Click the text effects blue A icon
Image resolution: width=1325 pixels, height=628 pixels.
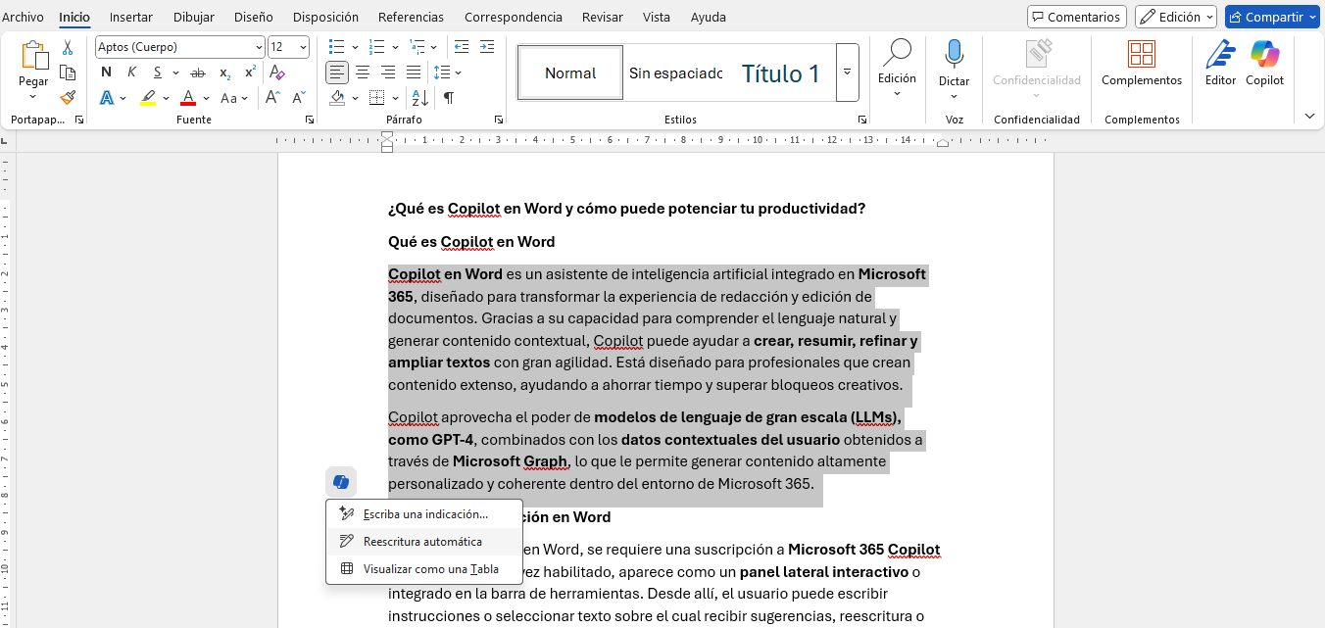[x=106, y=98]
